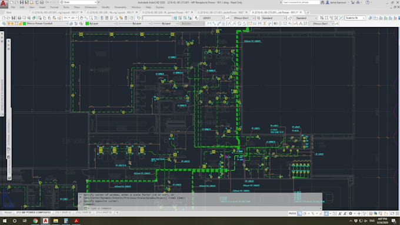This screenshot has height=225, width=400.
Task: Click user account sign-in name
Action: 339,2
